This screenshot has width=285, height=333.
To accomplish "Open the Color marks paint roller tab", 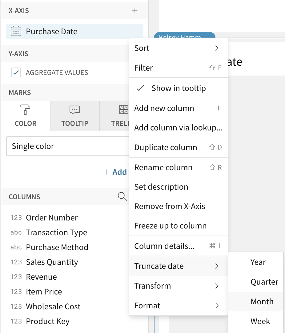I will (25, 116).
